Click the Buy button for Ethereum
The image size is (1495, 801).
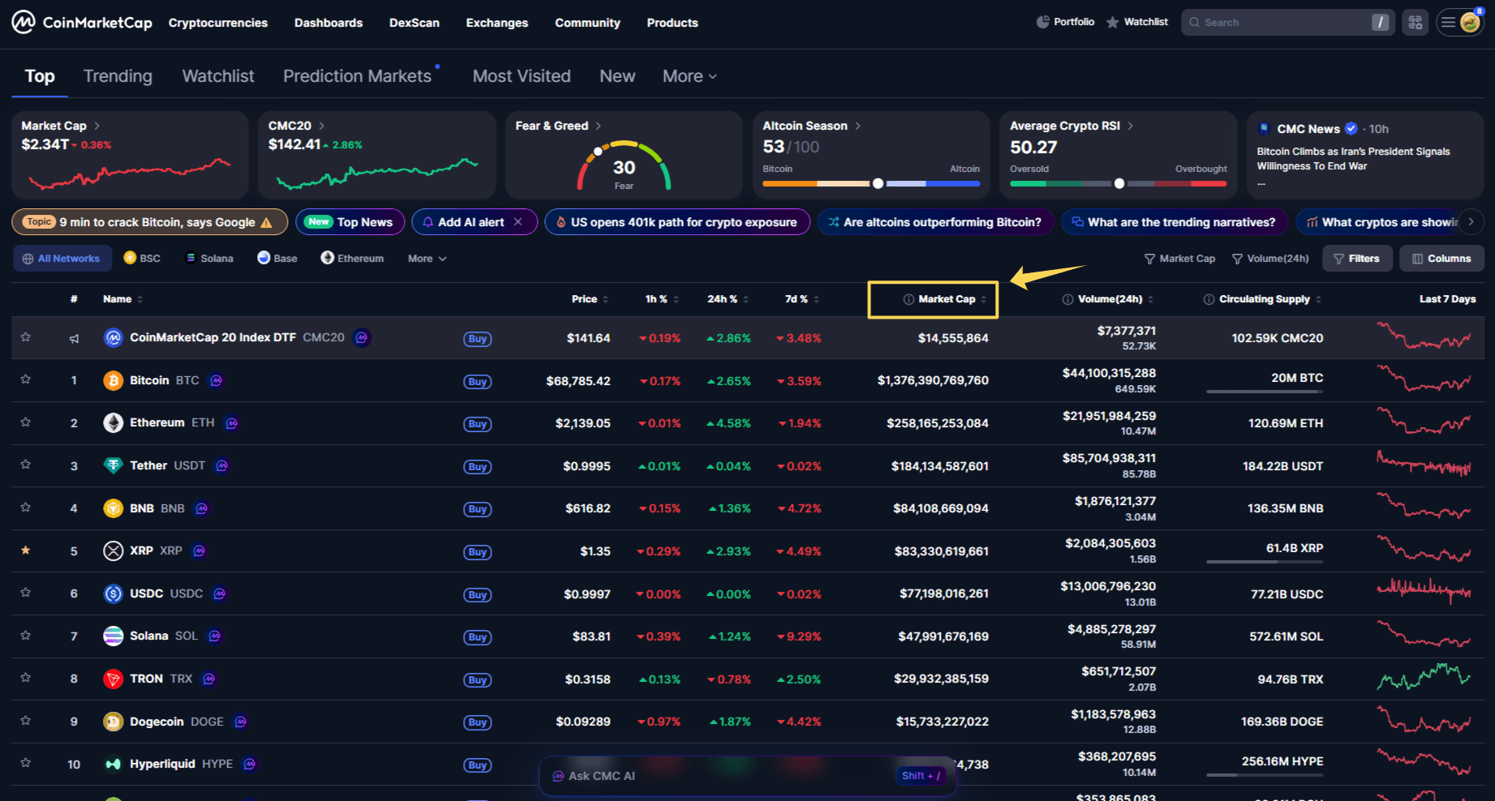(x=477, y=423)
